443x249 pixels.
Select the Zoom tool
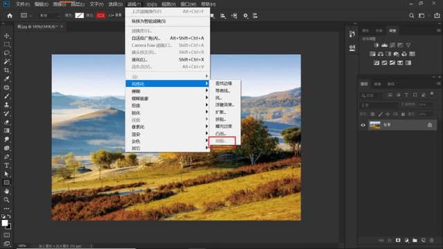pyautogui.click(x=7, y=200)
